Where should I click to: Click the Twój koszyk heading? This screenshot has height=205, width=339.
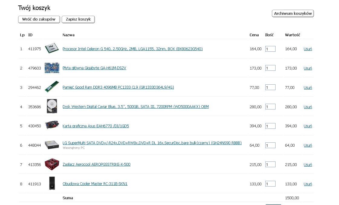(x=34, y=8)
